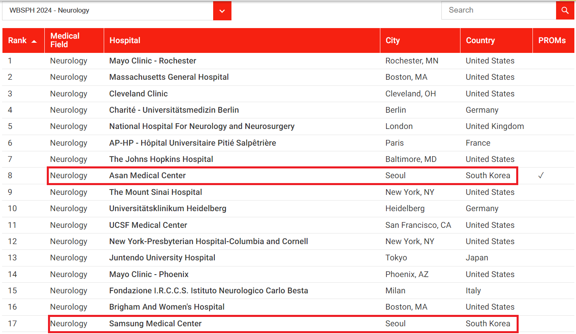Click Charité - Universitätsmedizin Berlin
This screenshot has width=576, height=334.
click(x=174, y=110)
